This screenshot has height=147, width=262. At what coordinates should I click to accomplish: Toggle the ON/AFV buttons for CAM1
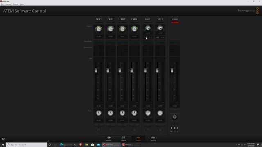[x=99, y=125]
